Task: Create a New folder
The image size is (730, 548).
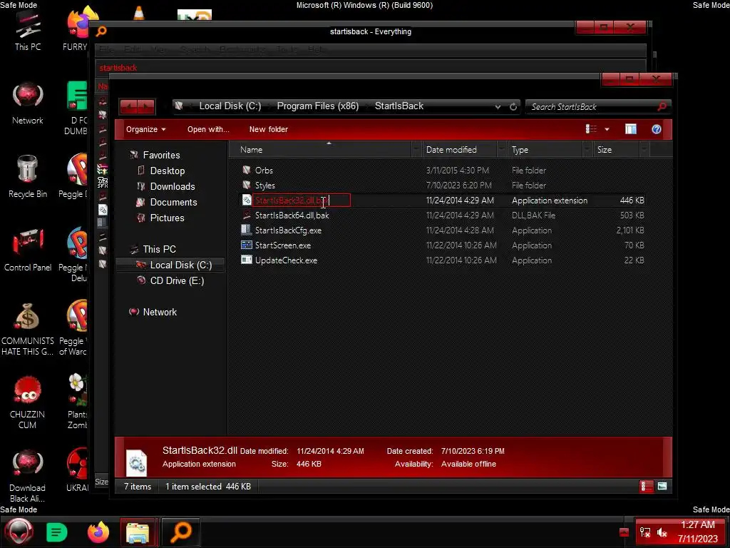Action: [x=268, y=130]
